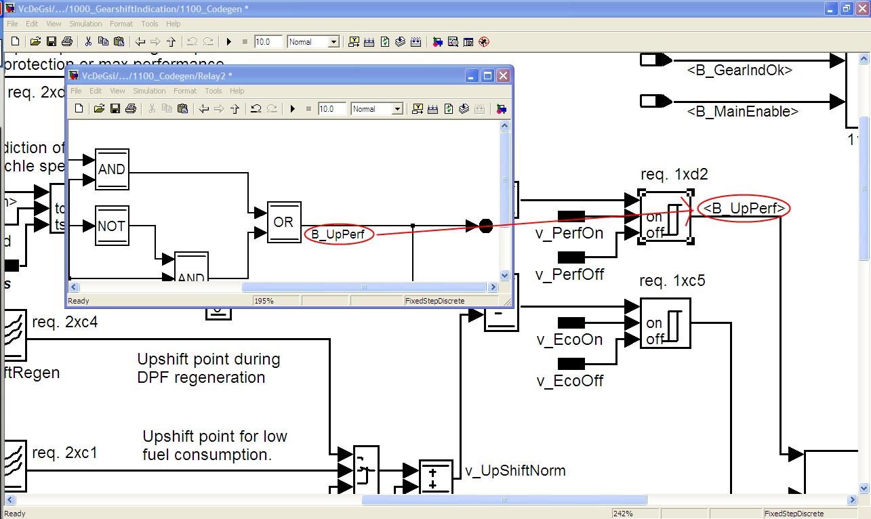
Task: Start simulation in the main Codegen window toolbar
Action: (229, 42)
